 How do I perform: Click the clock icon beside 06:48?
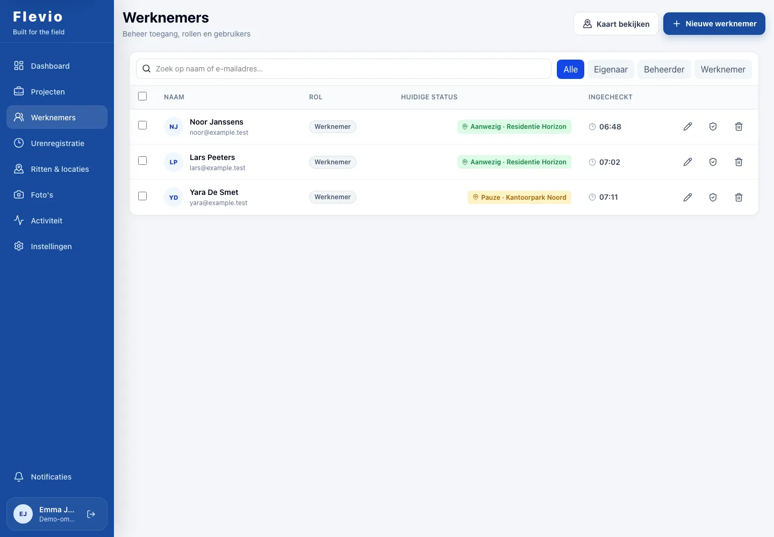[592, 127]
